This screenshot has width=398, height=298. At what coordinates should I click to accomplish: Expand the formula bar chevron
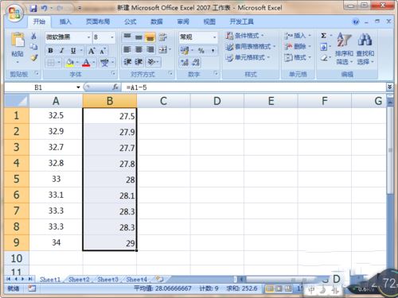click(389, 87)
